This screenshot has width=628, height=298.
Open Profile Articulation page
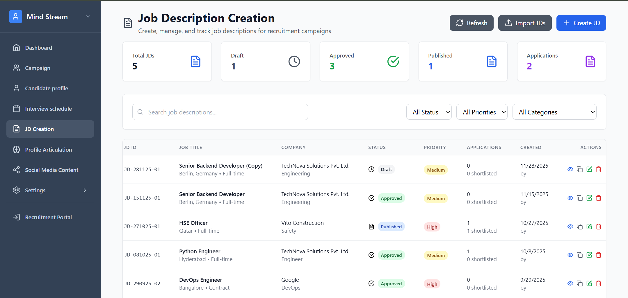click(50, 150)
